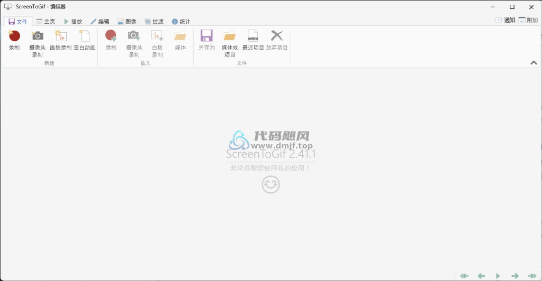Minimize the ScreenToGif editor window
This screenshot has width=542, height=281.
493,6
